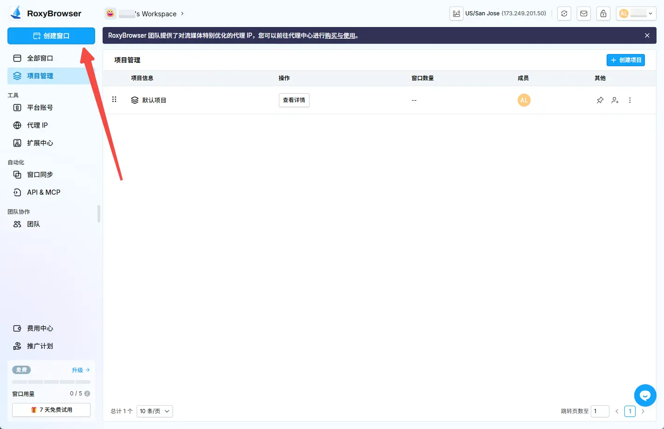Check the 窗口用量 usage progress bar

tap(51, 382)
